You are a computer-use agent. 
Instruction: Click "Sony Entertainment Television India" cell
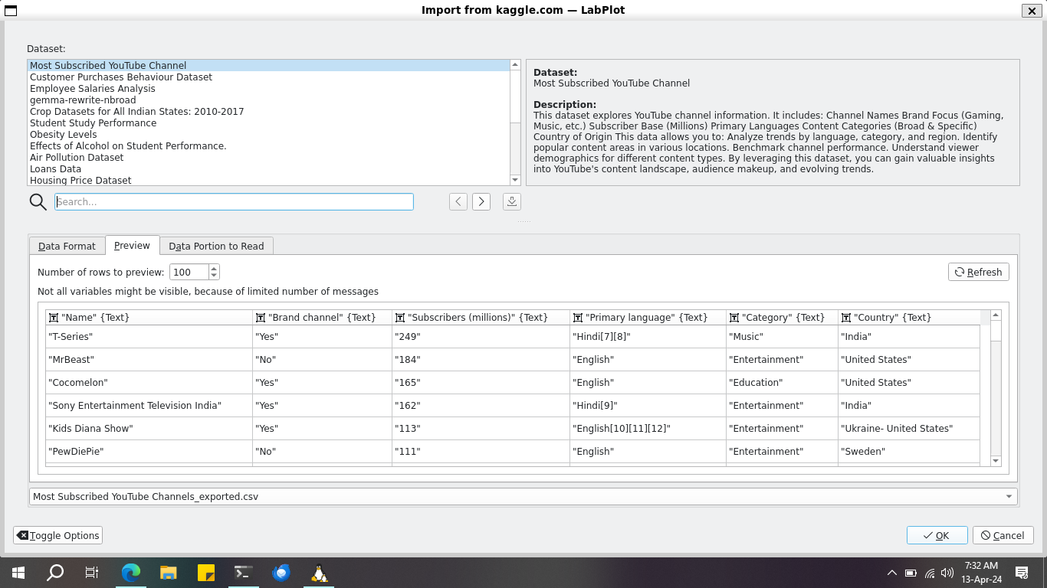coord(149,405)
